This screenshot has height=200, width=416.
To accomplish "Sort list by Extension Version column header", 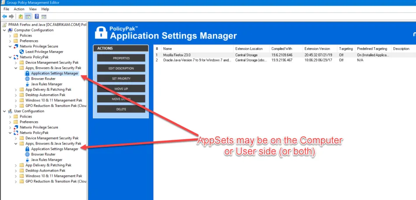I will [317, 48].
